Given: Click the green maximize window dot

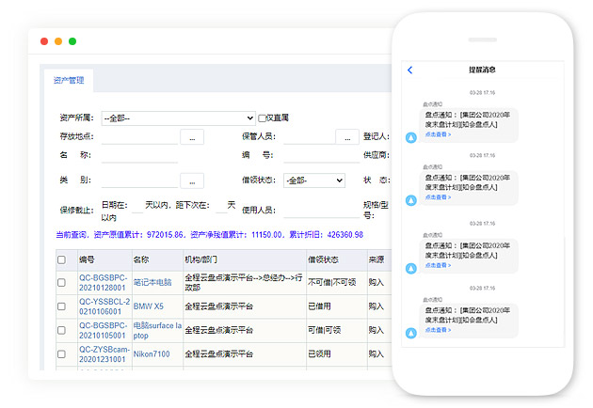Looking at the screenshot, I should [72, 41].
